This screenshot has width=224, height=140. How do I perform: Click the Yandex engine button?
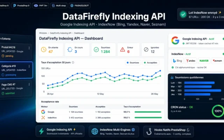(x=191, y=61)
